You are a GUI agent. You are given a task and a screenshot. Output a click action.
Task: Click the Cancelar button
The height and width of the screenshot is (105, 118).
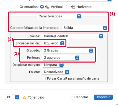pyautogui.click(x=81, y=97)
